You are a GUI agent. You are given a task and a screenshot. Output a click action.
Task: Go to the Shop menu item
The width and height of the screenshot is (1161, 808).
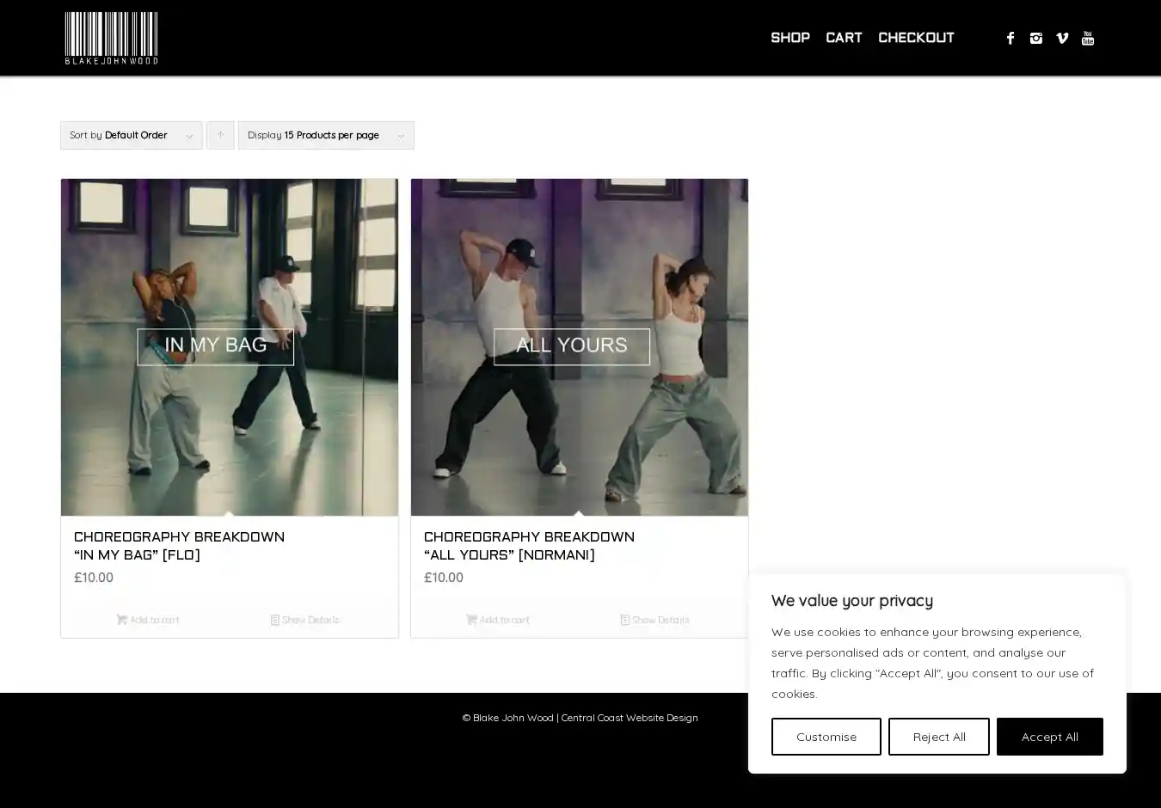tap(789, 38)
